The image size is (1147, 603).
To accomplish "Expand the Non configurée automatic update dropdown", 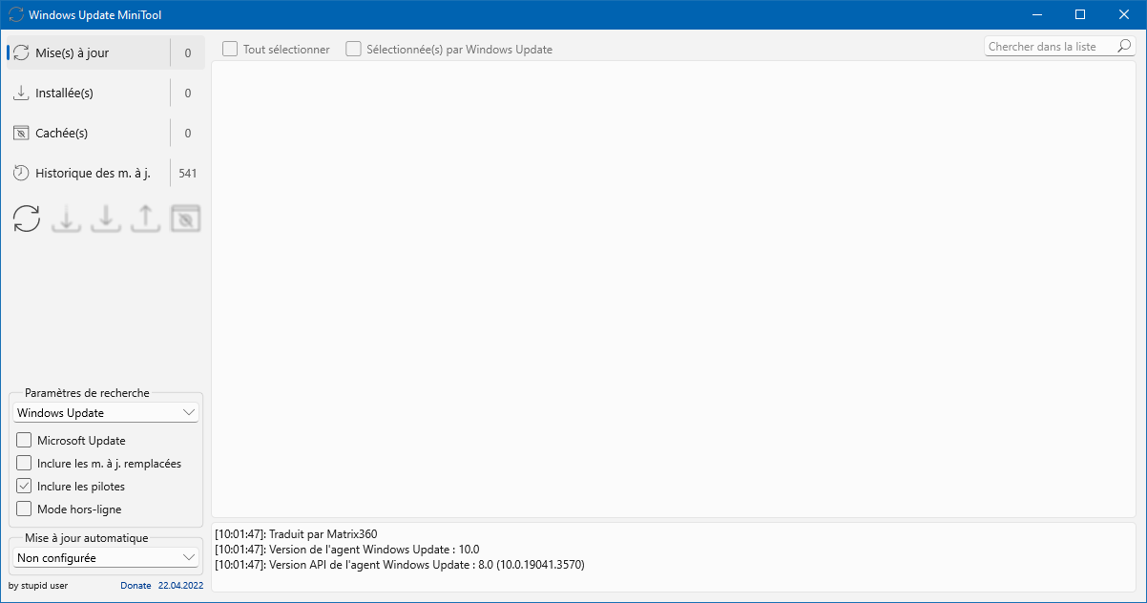I will [x=106, y=557].
